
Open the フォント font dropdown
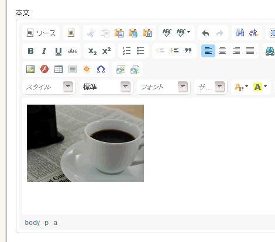pyautogui.click(x=163, y=87)
